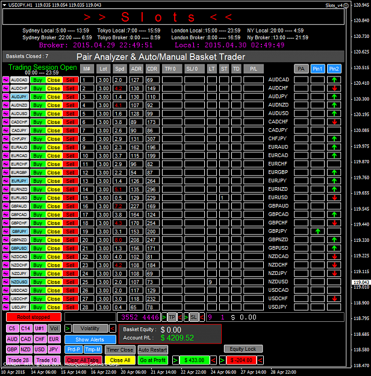Click green arrow left of Volatility button
The width and height of the screenshot is (371, 376).
click(x=68, y=328)
